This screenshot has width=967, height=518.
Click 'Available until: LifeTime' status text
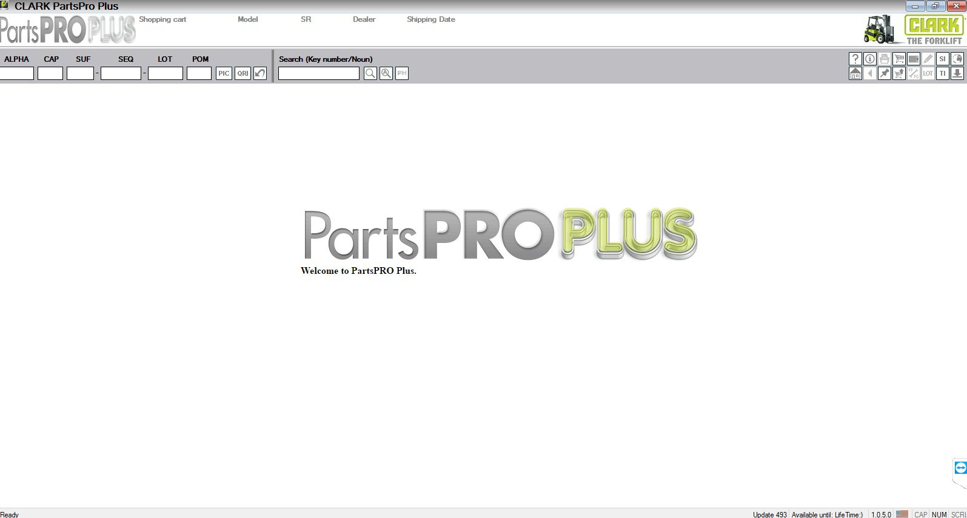coord(827,514)
